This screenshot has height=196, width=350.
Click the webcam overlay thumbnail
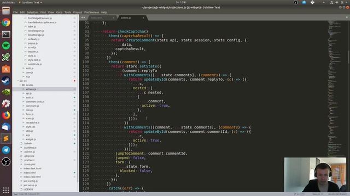coord(315,175)
